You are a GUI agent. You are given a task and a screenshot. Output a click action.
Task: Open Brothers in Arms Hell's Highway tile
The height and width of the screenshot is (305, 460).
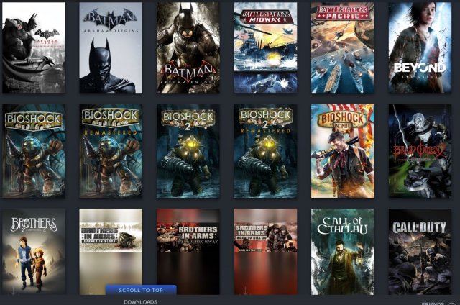pos(188,252)
